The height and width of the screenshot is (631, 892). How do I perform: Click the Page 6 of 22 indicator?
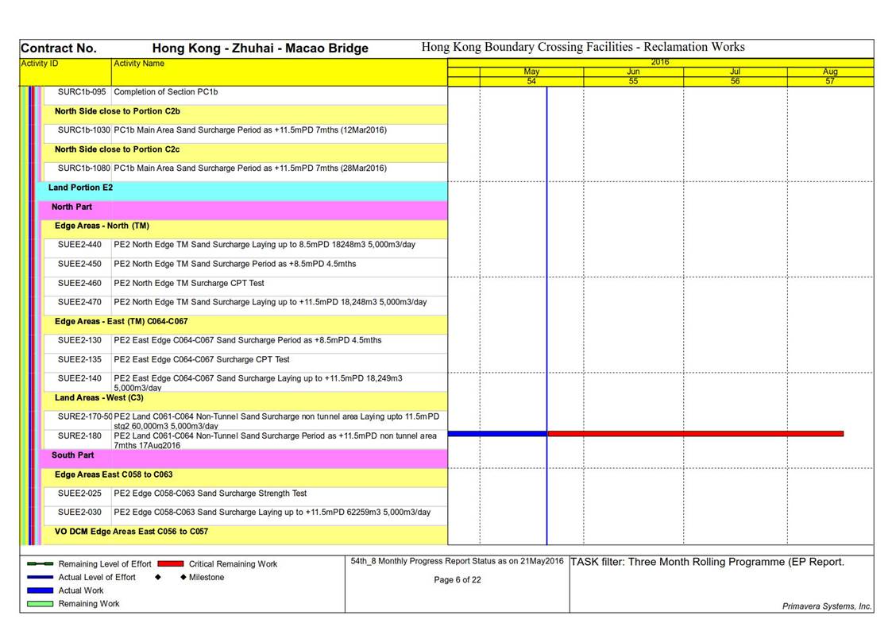click(458, 580)
